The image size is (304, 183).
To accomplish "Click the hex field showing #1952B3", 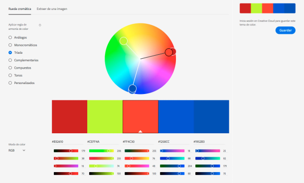I will click(x=209, y=142).
